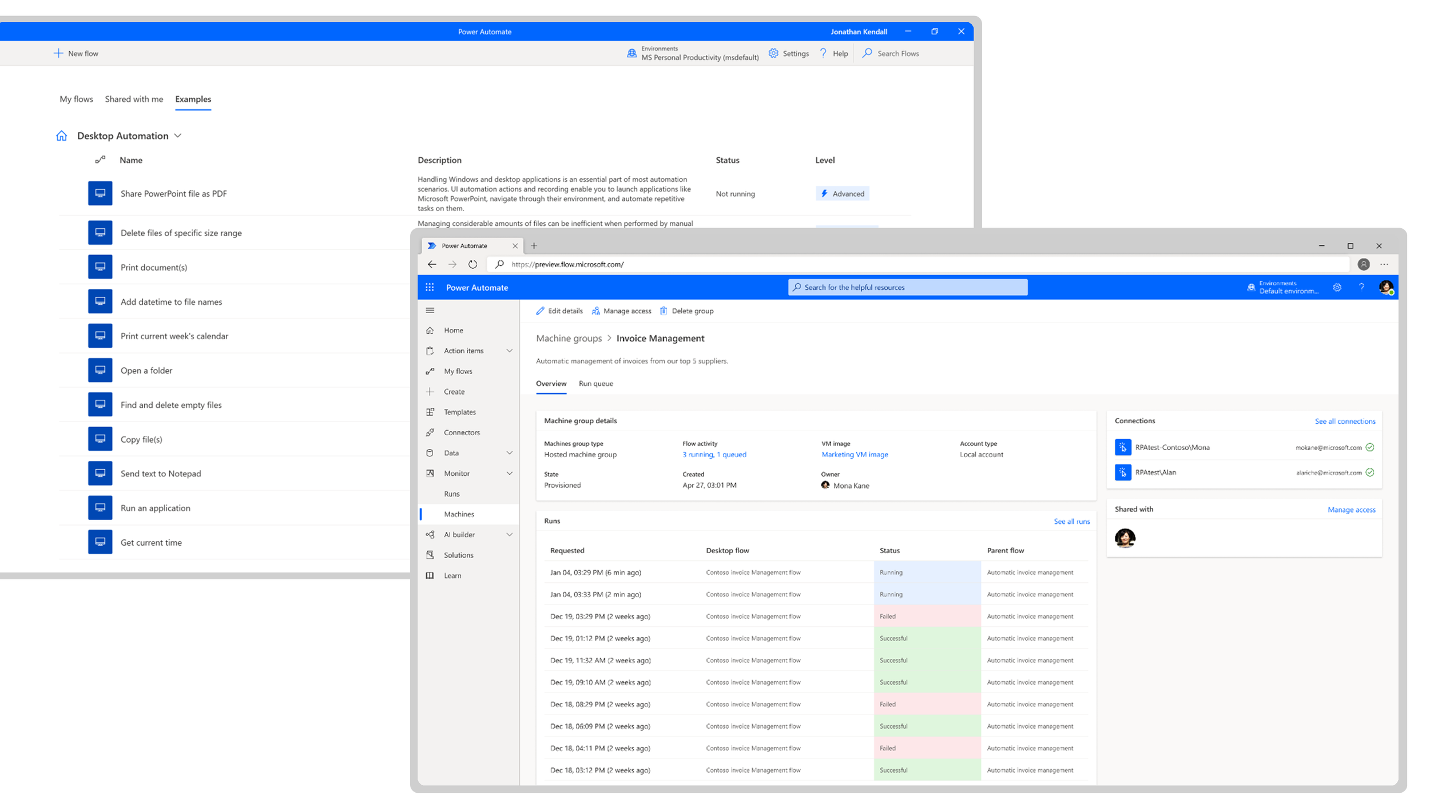Click the browser profile icon
Viewport: 1430px width, 807px height.
pos(1364,264)
